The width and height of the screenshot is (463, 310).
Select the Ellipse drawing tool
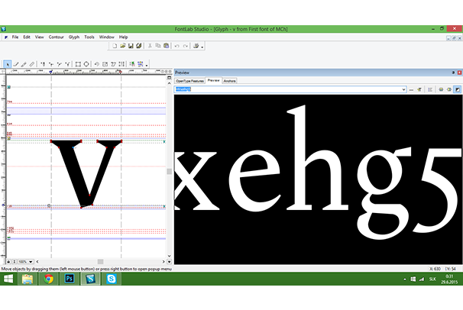86,64
